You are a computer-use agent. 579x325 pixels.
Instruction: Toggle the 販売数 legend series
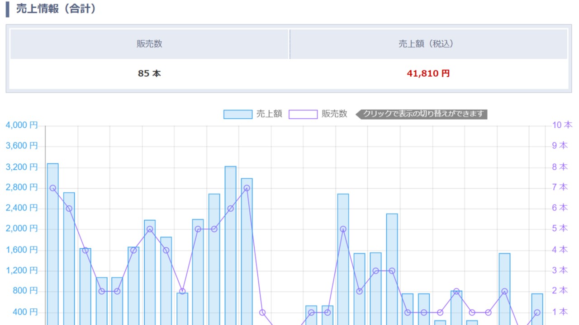coord(318,114)
